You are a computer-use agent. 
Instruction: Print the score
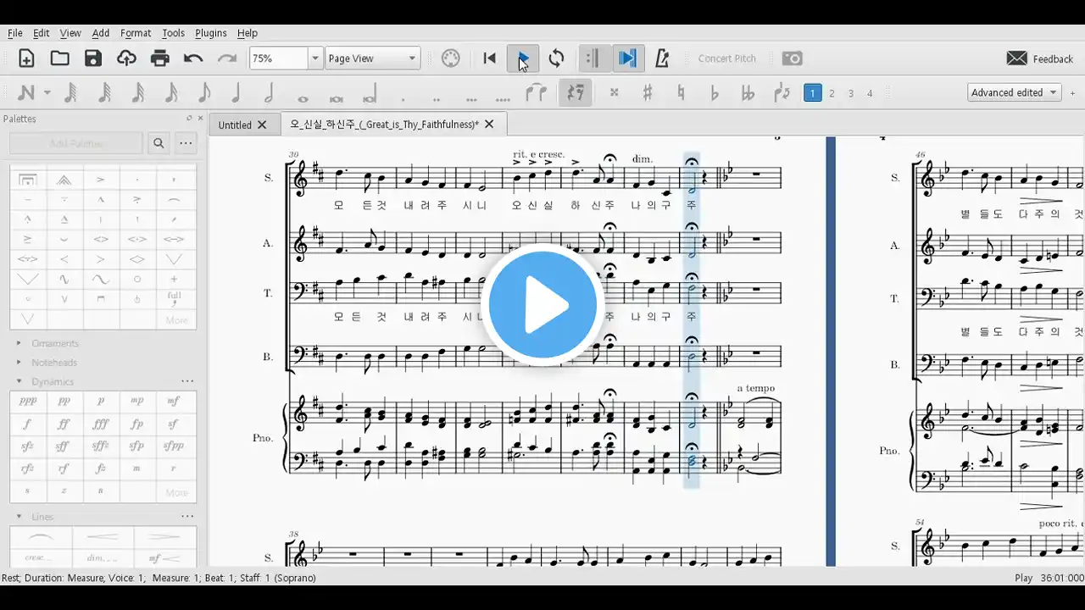160,58
